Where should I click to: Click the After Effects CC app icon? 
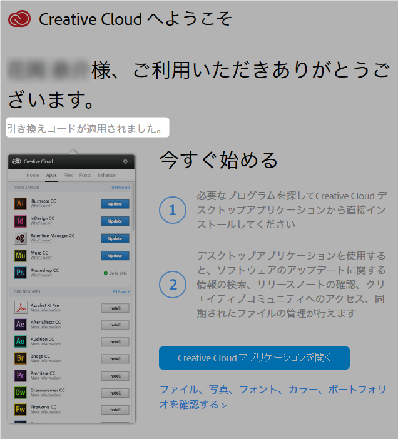coord(21,325)
